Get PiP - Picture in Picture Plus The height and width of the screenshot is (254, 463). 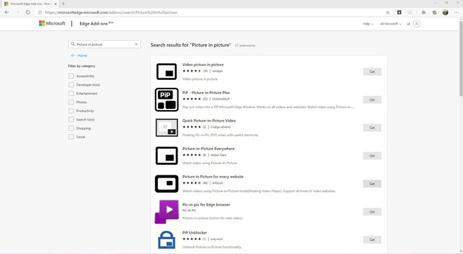click(x=372, y=100)
